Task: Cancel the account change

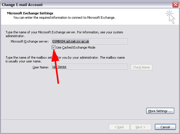Action: point(165,127)
